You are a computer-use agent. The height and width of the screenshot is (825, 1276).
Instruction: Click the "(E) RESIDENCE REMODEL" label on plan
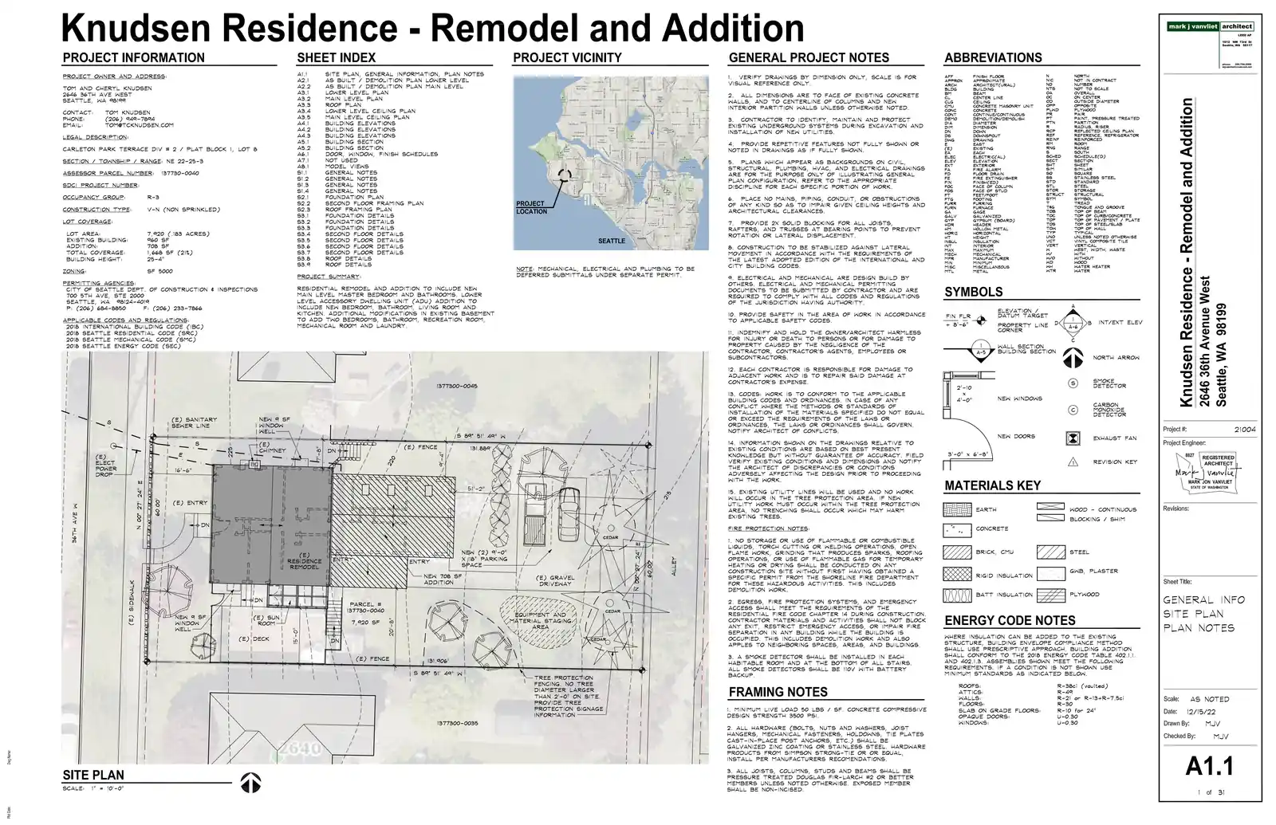(x=305, y=561)
